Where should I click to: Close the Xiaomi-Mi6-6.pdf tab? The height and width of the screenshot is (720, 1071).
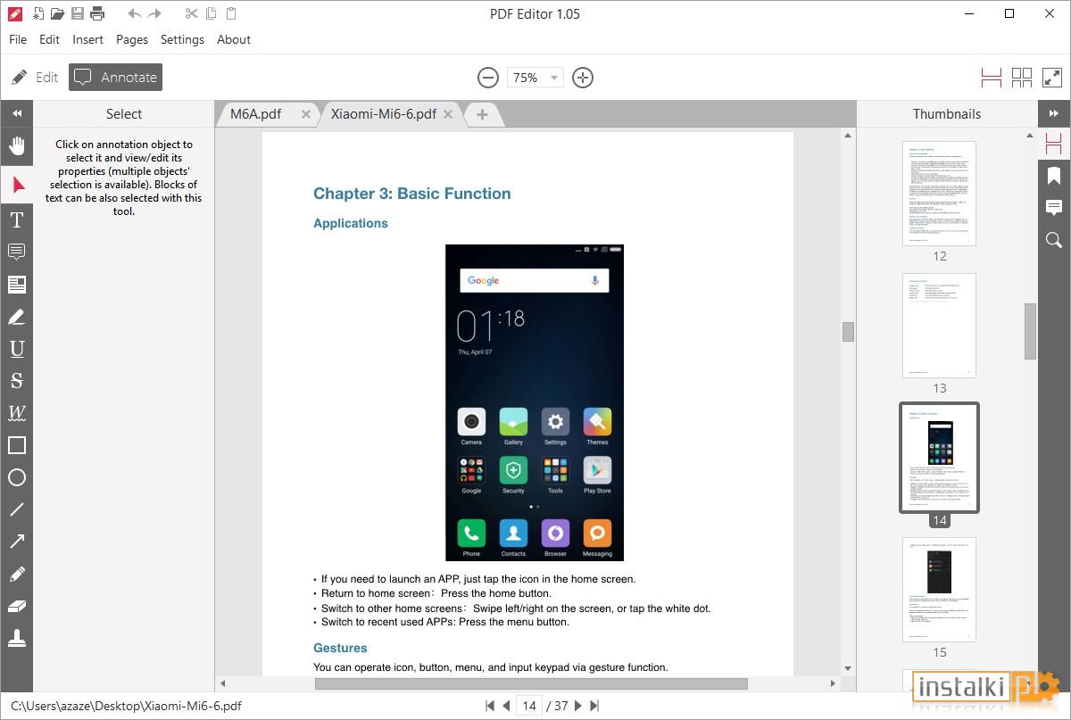[x=448, y=114]
